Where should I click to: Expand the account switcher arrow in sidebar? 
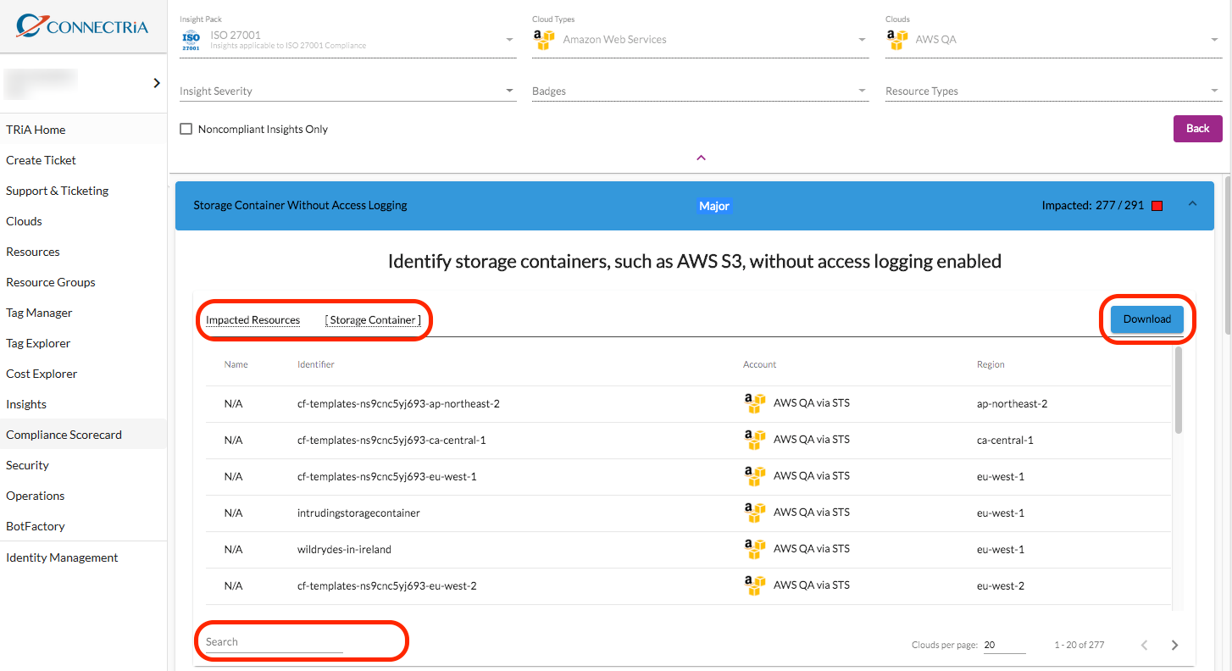coord(157,83)
